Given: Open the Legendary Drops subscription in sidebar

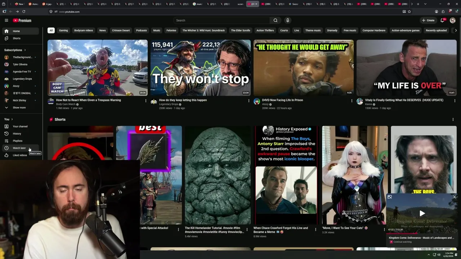Looking at the screenshot, I should coord(20,79).
